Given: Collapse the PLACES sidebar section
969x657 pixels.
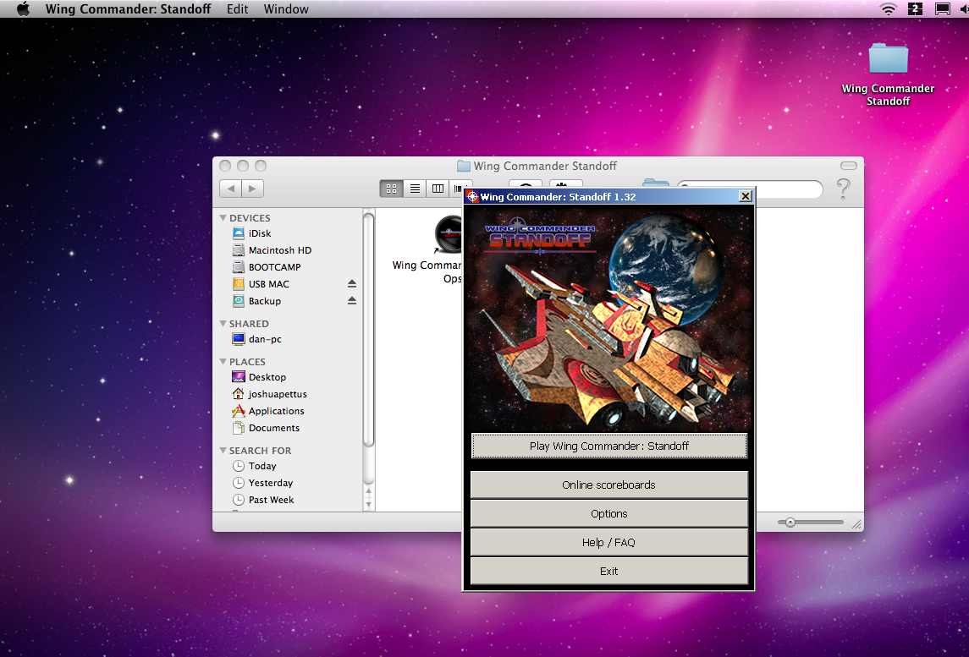Looking at the screenshot, I should pyautogui.click(x=223, y=362).
